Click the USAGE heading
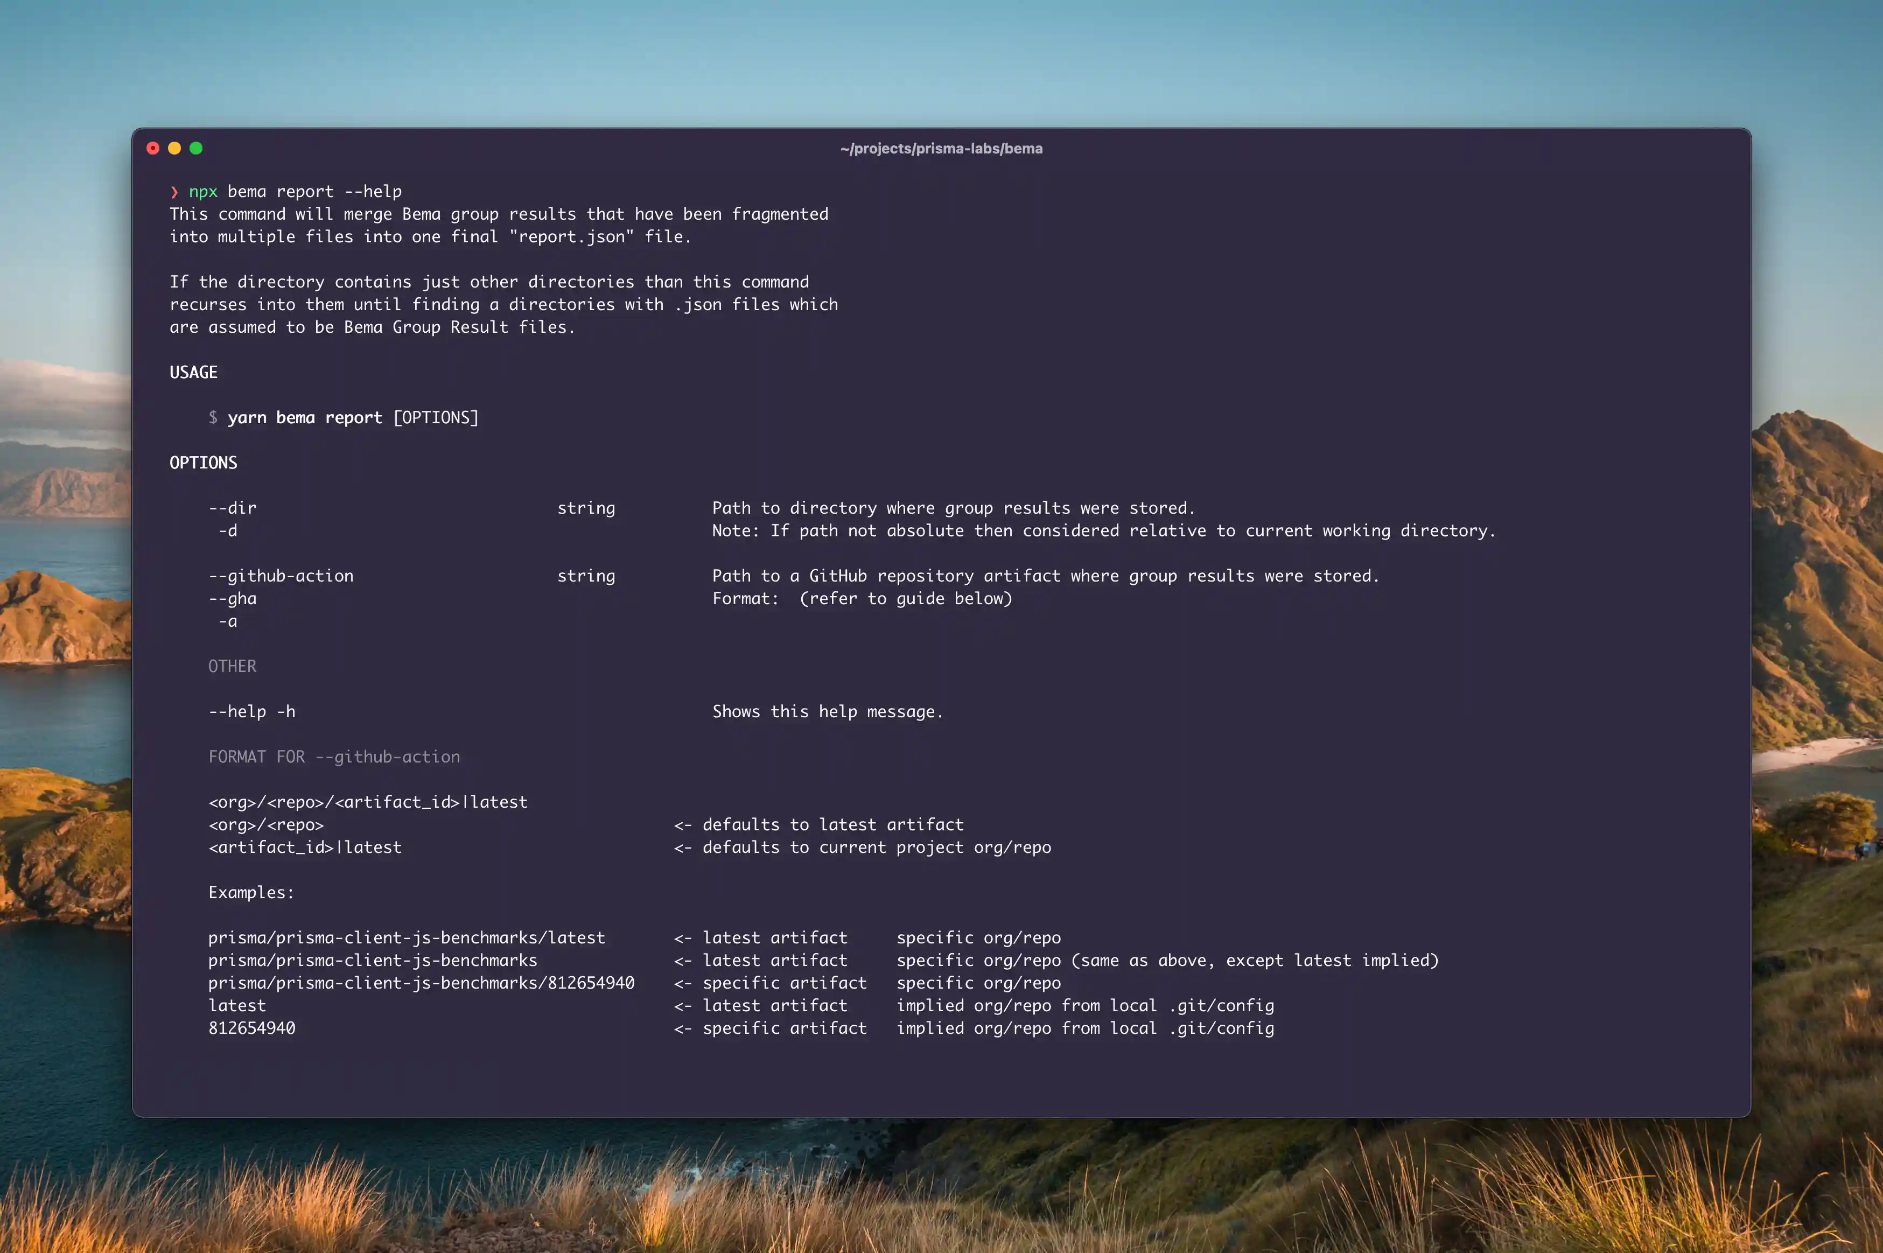Screen dimensions: 1883x1253 click(193, 373)
